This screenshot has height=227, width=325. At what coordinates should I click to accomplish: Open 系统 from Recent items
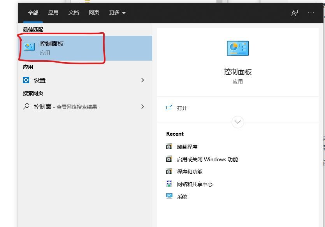coord(183,196)
